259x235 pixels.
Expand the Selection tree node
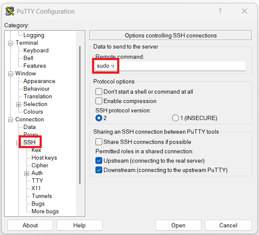18,104
